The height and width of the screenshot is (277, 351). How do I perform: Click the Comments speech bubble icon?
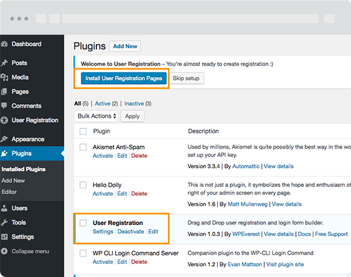[x=4, y=105]
